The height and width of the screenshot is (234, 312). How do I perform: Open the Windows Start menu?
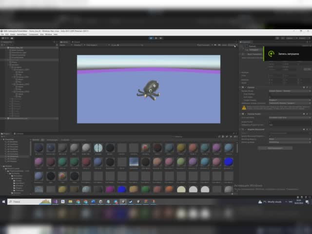[x=3, y=202]
